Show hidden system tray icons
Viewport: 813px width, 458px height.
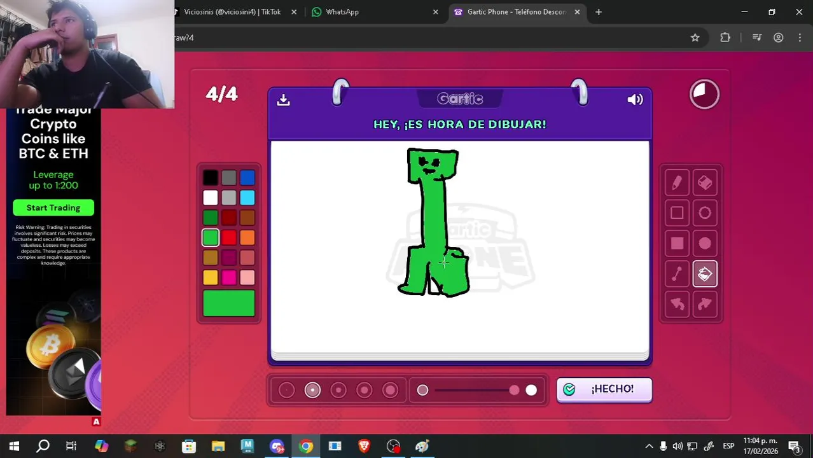pyautogui.click(x=649, y=446)
